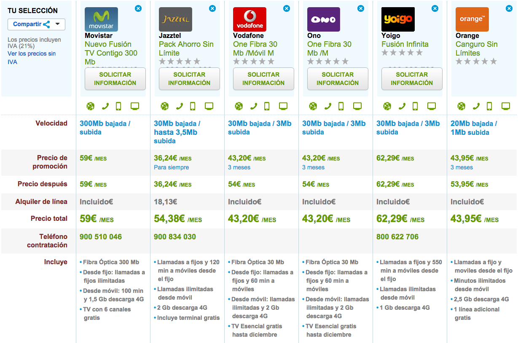Click the Yoigo logo image
This screenshot has height=343, width=518.
coord(398,19)
